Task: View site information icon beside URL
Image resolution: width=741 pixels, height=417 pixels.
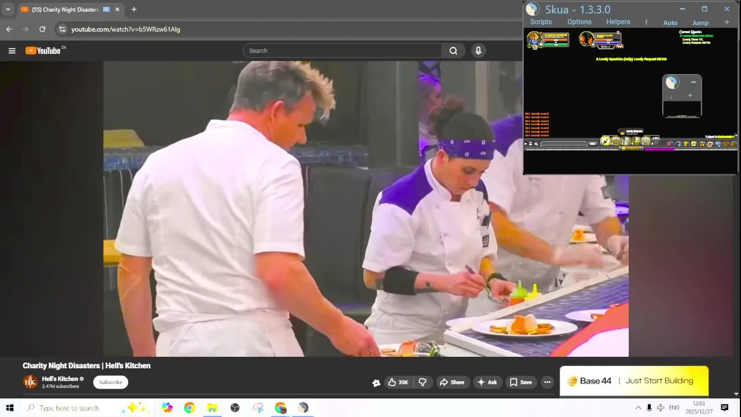Action: tap(62, 29)
